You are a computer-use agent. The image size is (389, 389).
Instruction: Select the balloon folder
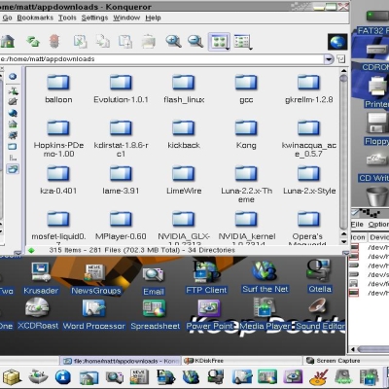pos(58,88)
